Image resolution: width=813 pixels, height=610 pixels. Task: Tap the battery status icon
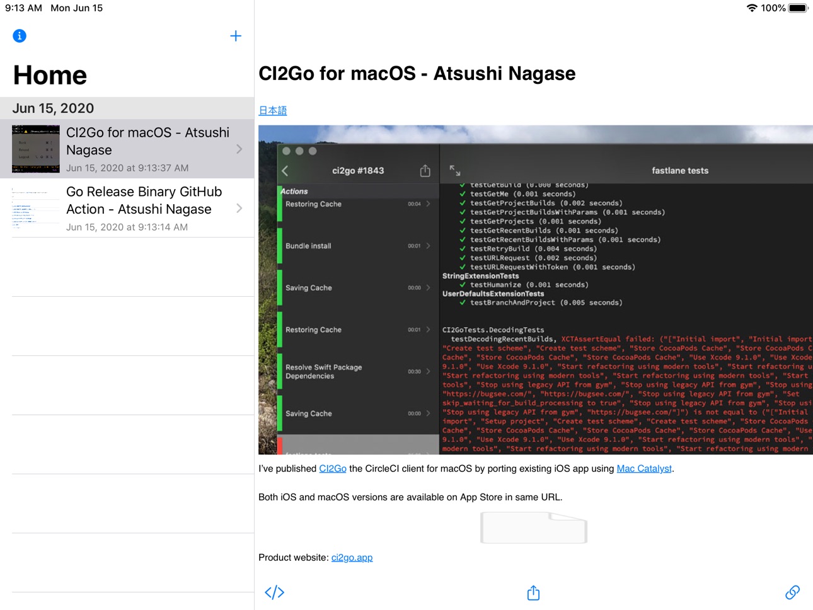coord(798,8)
